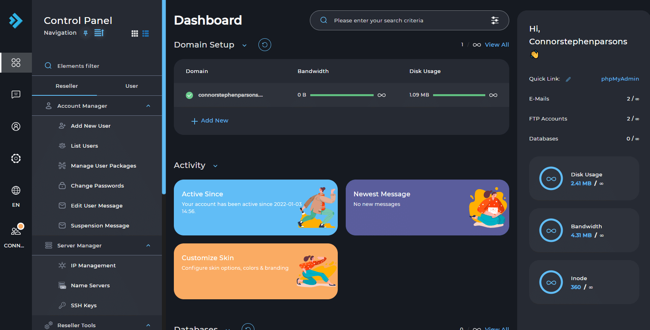The width and height of the screenshot is (650, 330).
Task: Click the domain Disk Usage progress bar
Action: tap(459, 95)
